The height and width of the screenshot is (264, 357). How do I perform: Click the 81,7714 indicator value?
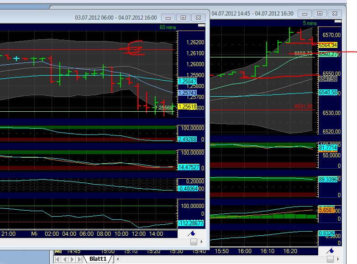pos(328,148)
